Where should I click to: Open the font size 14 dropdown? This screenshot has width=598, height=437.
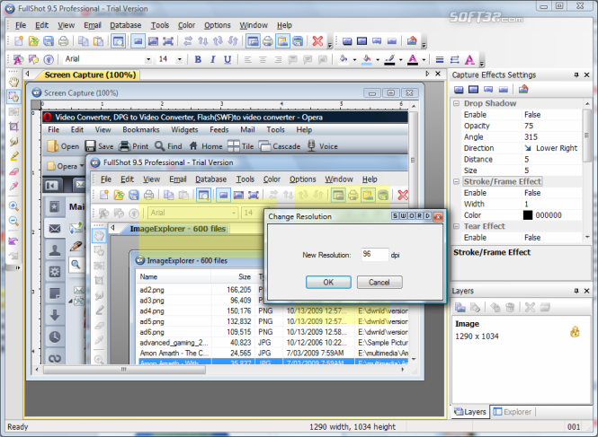click(179, 59)
